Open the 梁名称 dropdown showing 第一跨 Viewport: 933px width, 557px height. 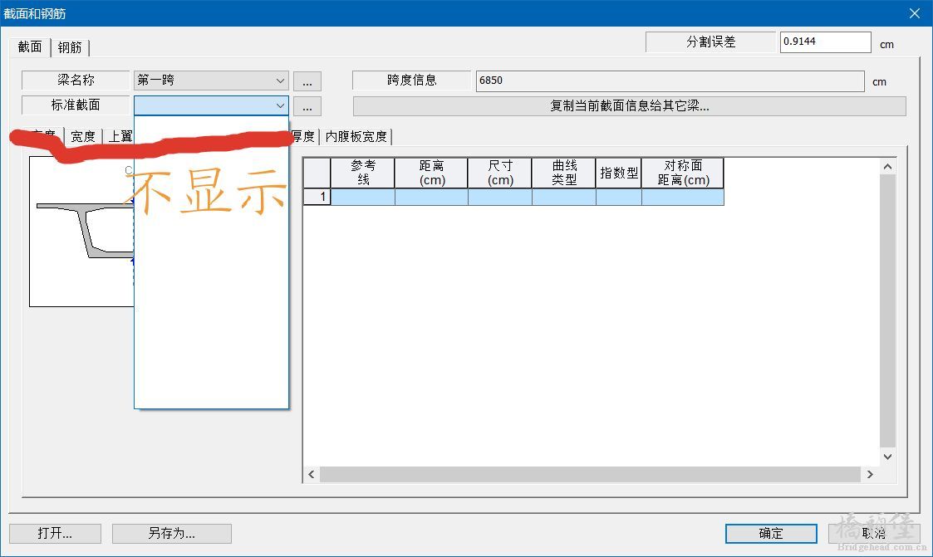point(211,81)
